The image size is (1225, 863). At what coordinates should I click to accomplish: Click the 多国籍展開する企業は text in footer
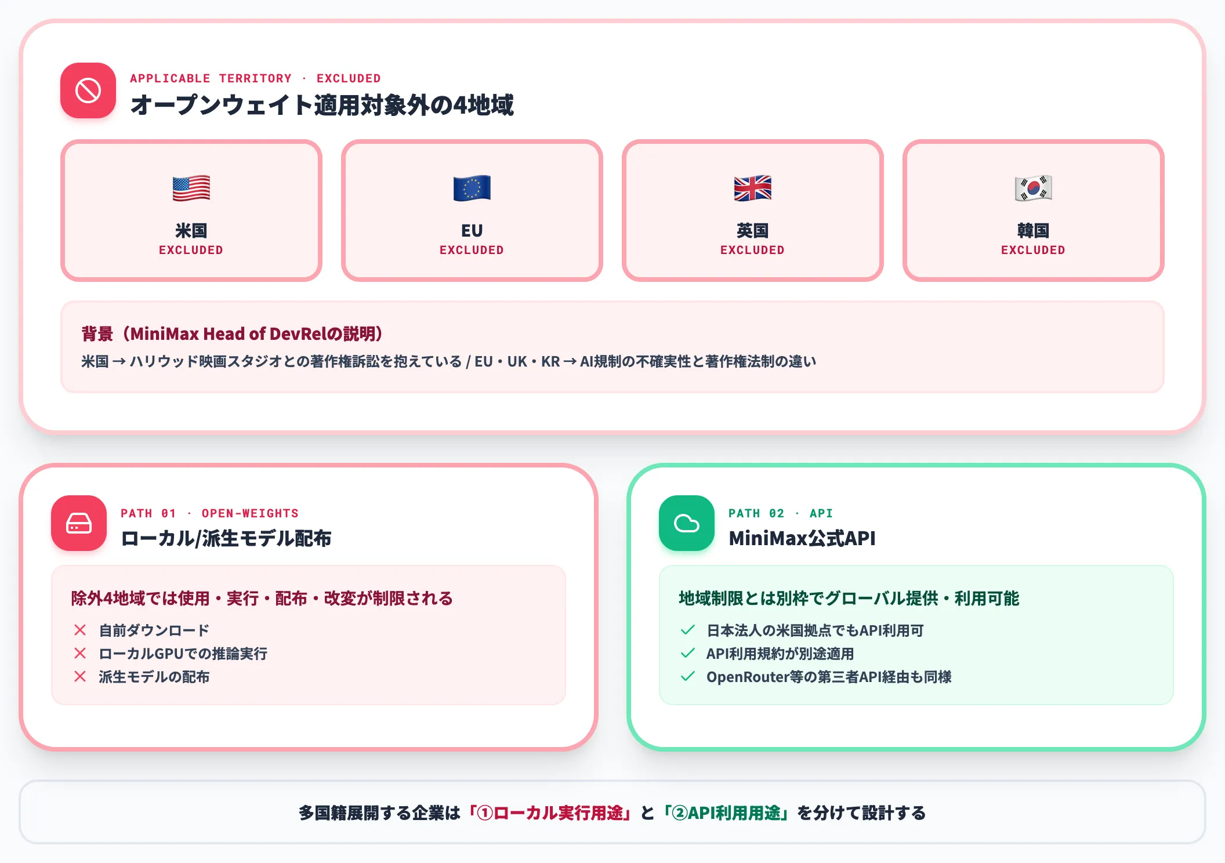[x=380, y=813]
